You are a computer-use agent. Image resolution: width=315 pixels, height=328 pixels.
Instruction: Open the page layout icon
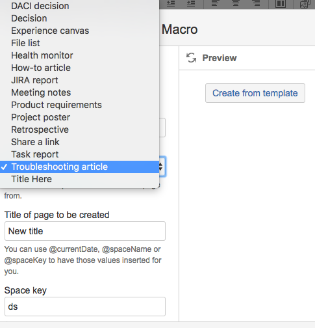pos(281,3)
